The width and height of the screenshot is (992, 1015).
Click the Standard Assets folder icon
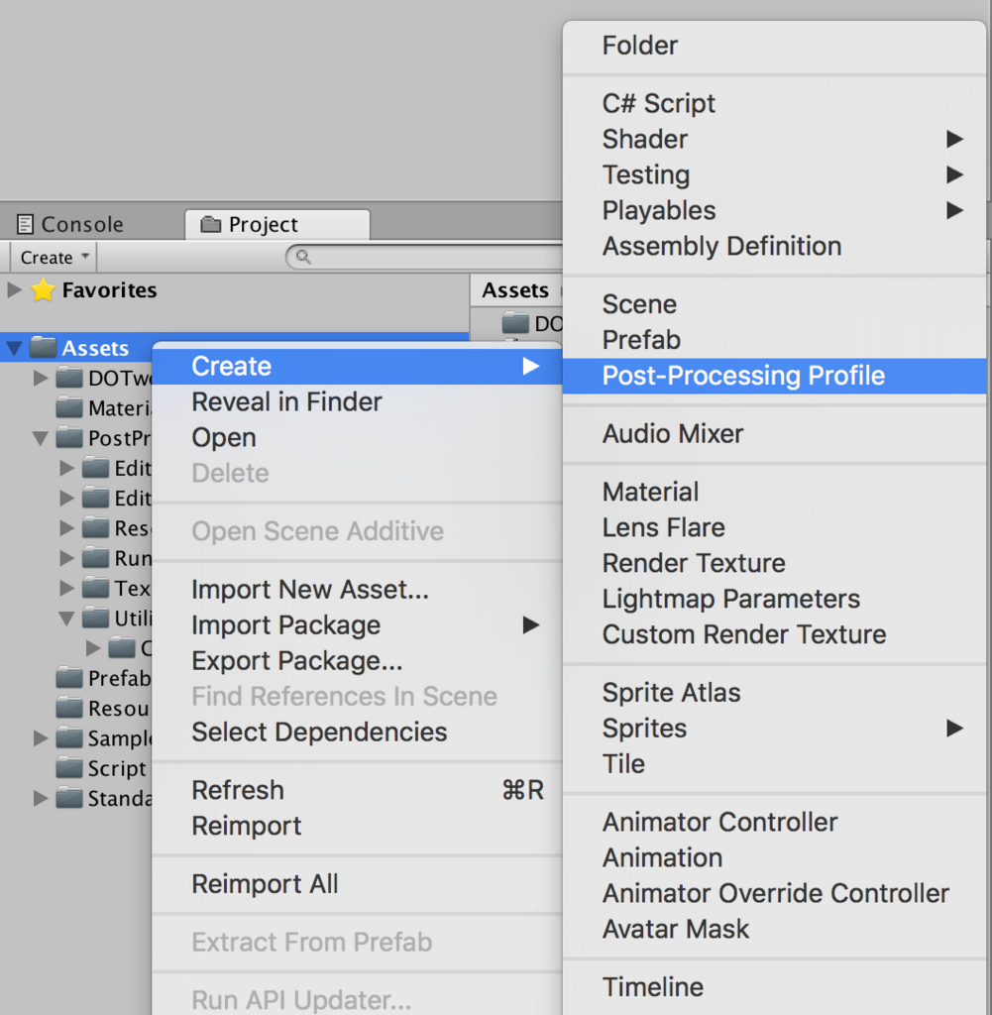(x=69, y=798)
